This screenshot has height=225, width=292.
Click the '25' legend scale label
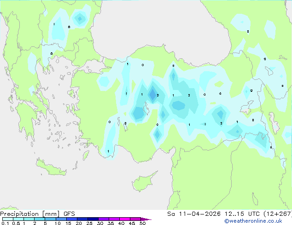89,223
